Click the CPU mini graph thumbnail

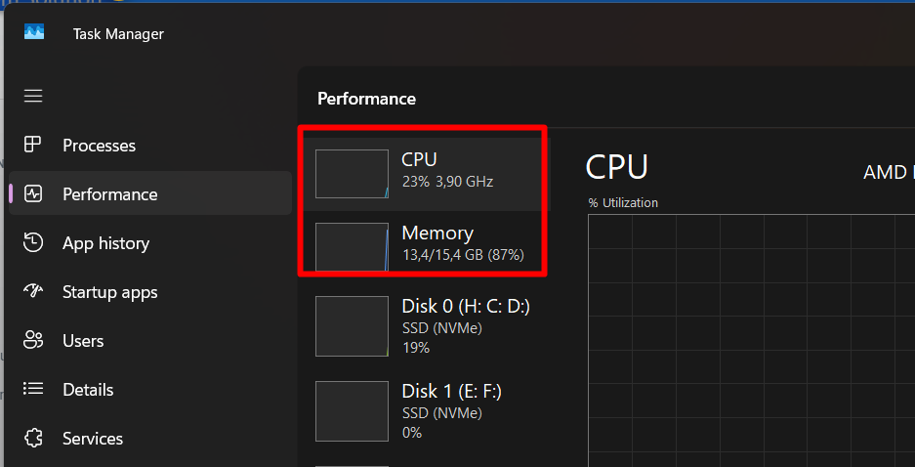tap(352, 174)
